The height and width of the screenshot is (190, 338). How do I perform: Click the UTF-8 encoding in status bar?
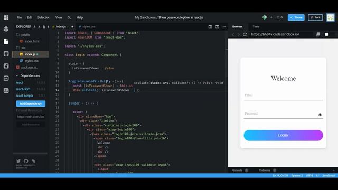coord(309,176)
